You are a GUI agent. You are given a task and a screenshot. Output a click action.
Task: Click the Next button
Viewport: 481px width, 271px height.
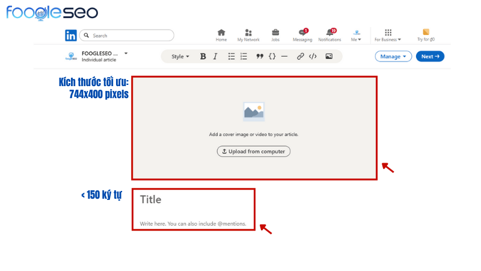(x=430, y=57)
